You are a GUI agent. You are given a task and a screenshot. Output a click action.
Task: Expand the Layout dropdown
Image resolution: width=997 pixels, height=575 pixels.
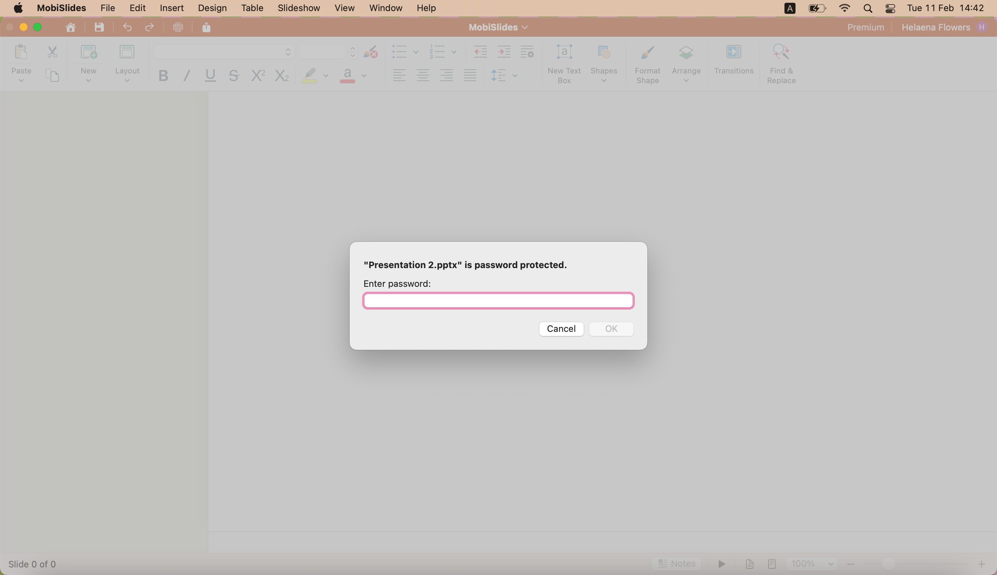pyautogui.click(x=127, y=81)
